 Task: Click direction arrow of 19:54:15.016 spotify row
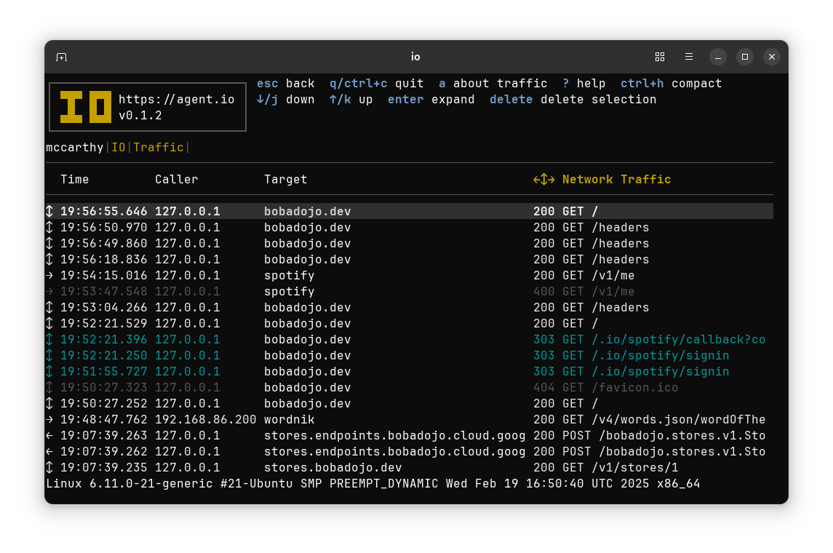click(49, 275)
